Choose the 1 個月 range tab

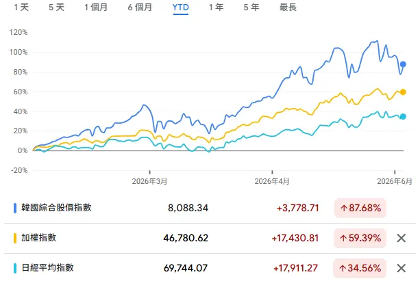[96, 8]
